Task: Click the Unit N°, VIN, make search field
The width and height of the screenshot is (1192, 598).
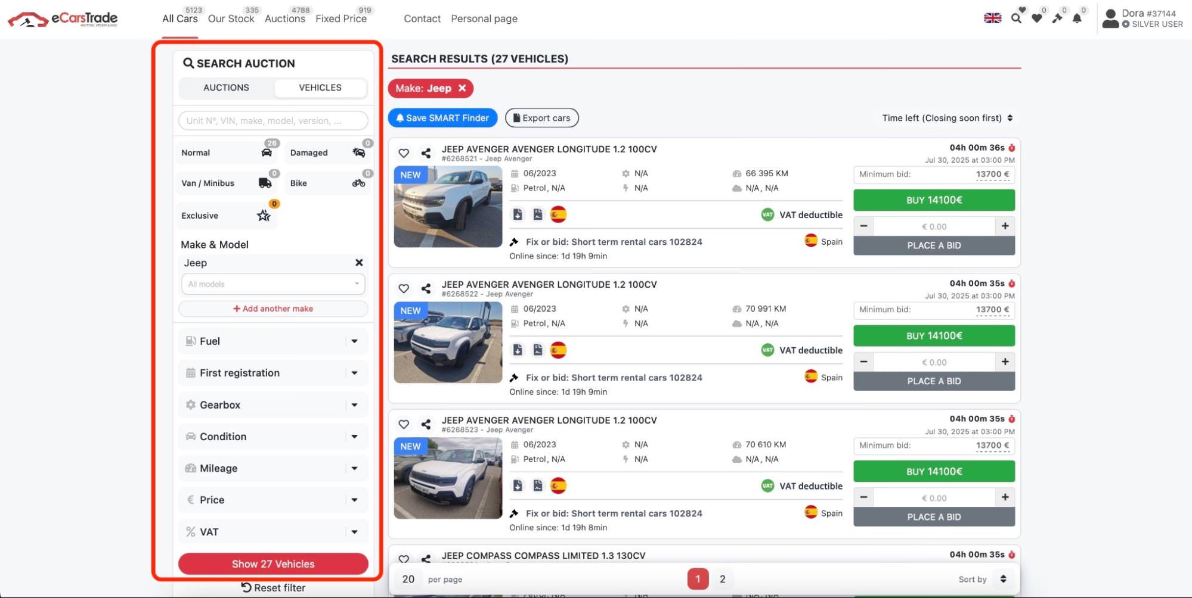Action: point(273,120)
